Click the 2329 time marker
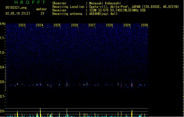The width and height of the screenshot is (184, 117). coord(127,25)
